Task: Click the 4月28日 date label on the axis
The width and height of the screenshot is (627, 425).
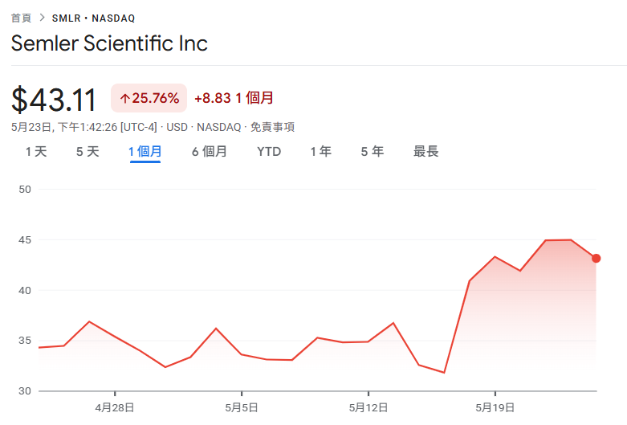Action: click(115, 407)
